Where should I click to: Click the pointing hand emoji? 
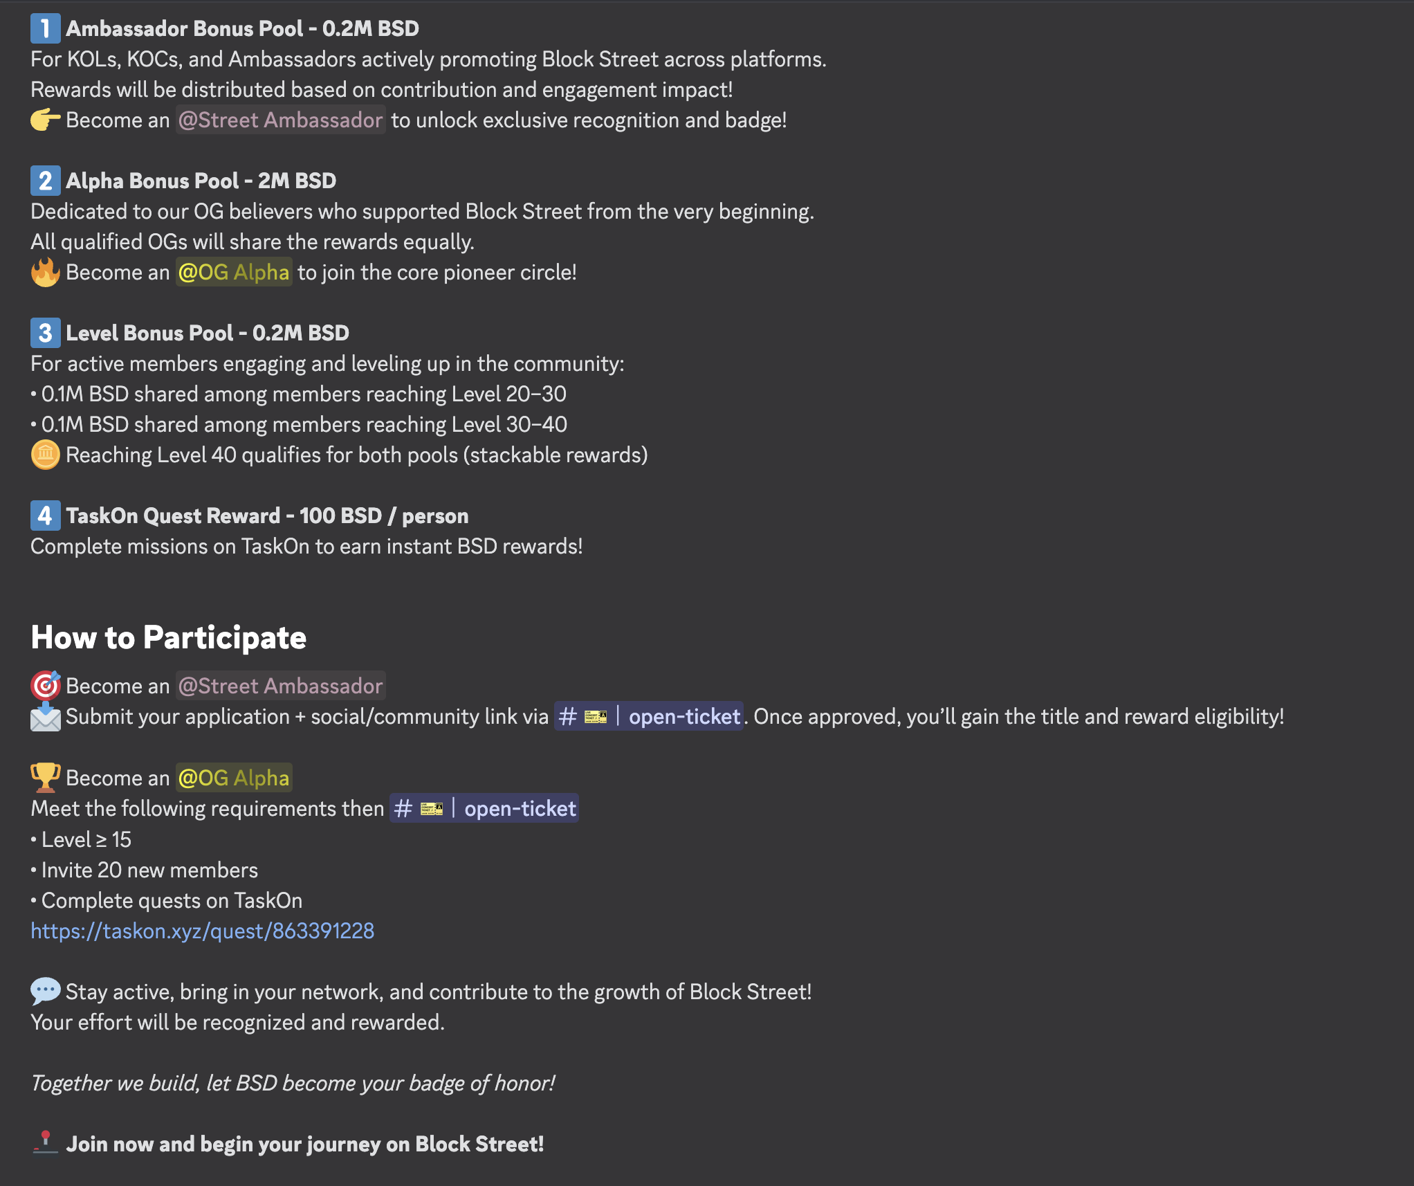click(45, 120)
